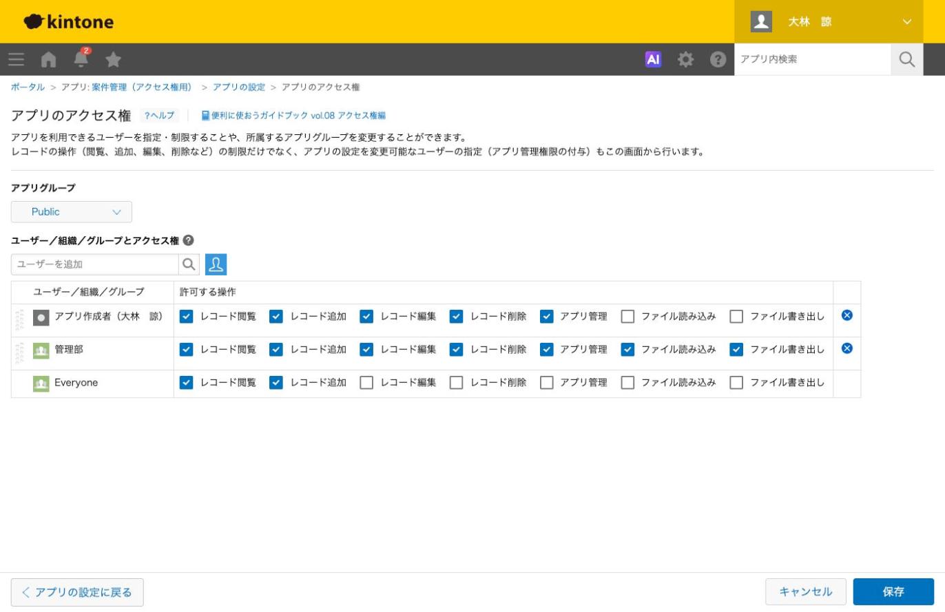This screenshot has height=612, width=945.
Task: Click the 管理部 organization name
Action: [x=69, y=350]
